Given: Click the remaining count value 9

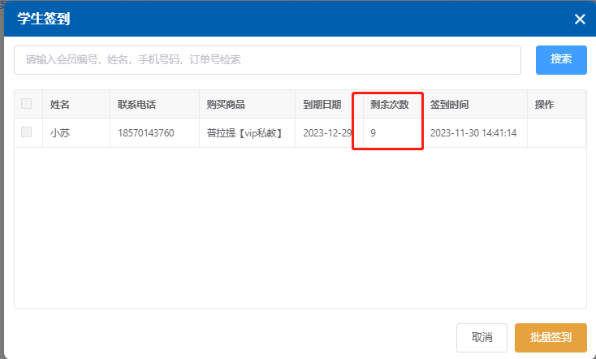Looking at the screenshot, I should pos(373,133).
